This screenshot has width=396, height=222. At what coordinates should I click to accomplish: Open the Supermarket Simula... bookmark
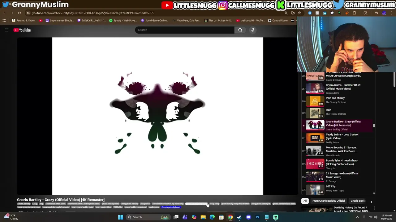(x=59, y=20)
